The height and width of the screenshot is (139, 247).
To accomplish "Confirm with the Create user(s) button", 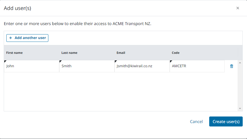I will (x=226, y=122).
